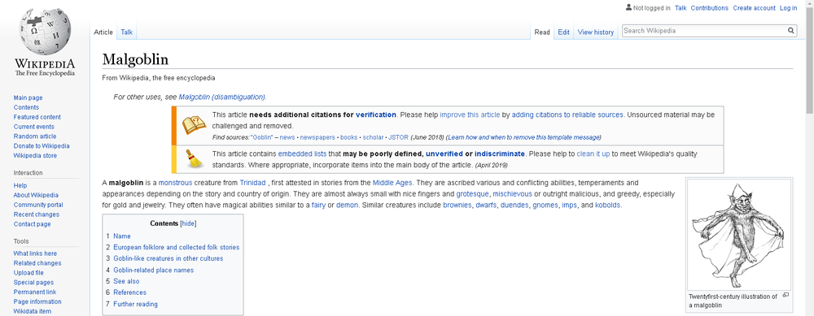Open Malgoblin (disambiguation) link

[x=221, y=97]
